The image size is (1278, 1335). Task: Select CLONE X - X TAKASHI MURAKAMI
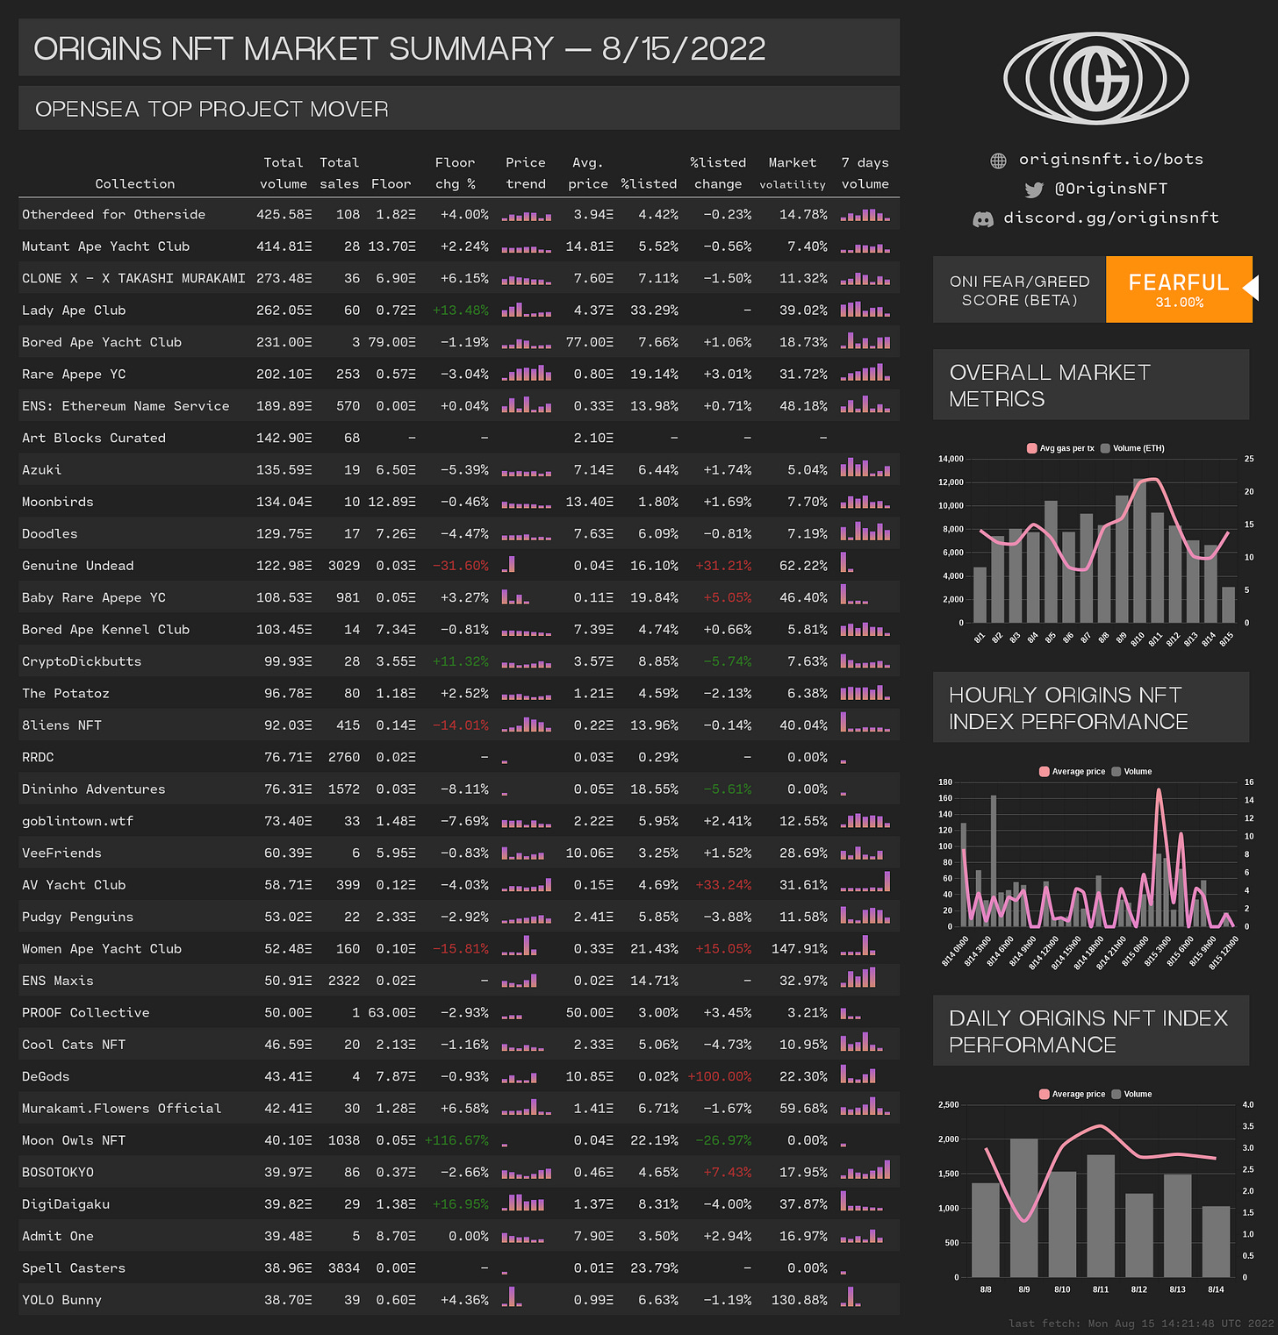pos(133,279)
